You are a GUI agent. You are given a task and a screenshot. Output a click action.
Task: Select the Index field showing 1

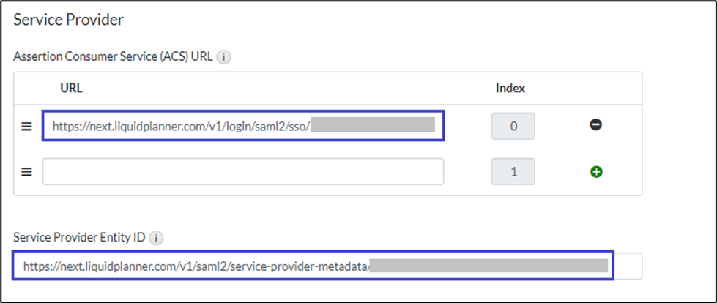[x=513, y=172]
